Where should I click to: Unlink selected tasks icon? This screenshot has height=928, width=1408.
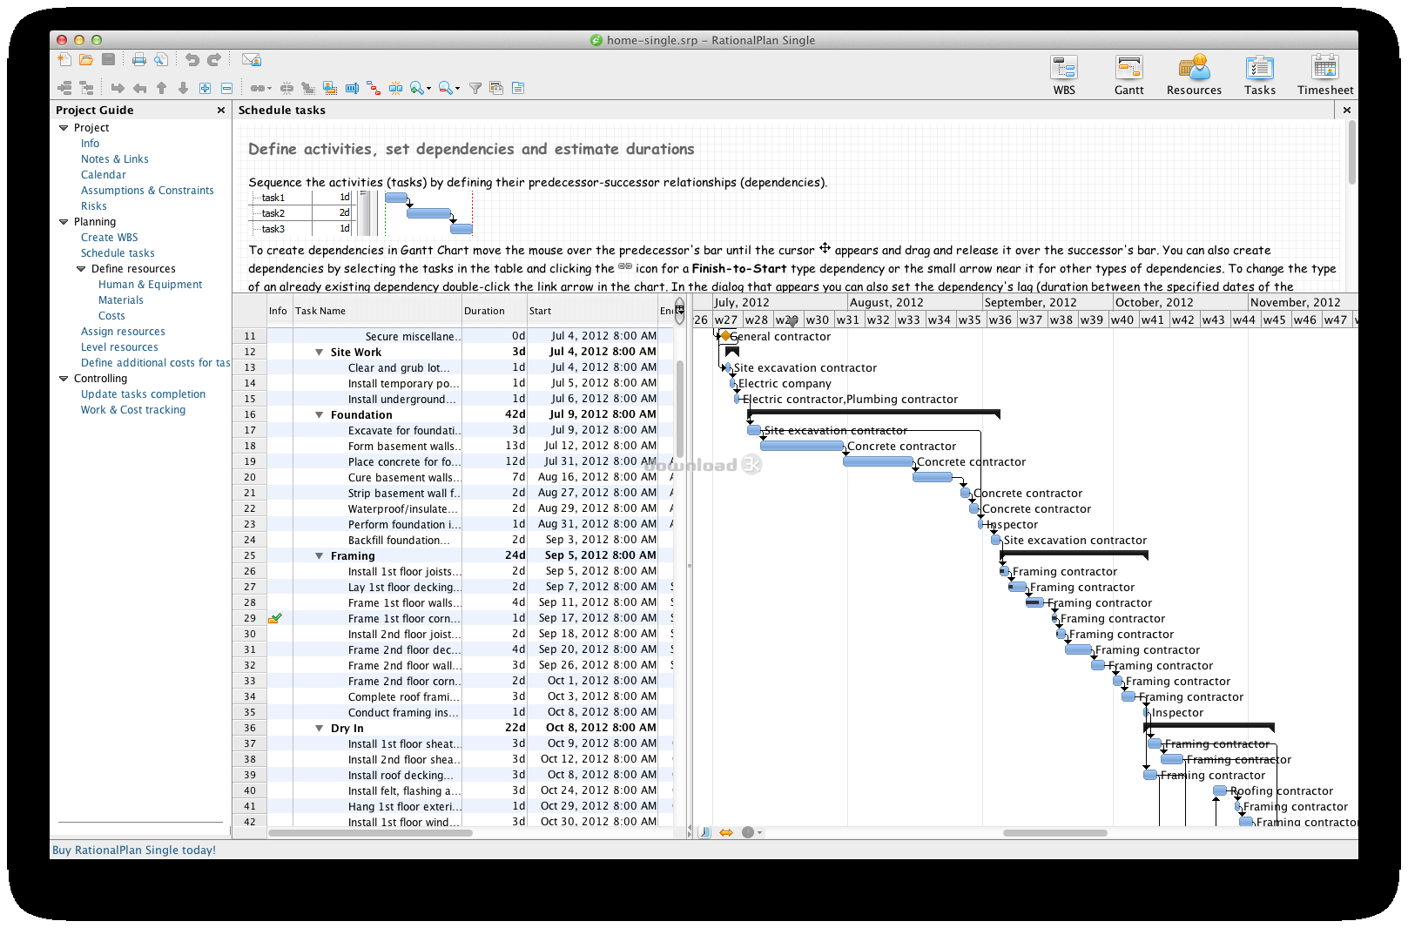click(286, 88)
